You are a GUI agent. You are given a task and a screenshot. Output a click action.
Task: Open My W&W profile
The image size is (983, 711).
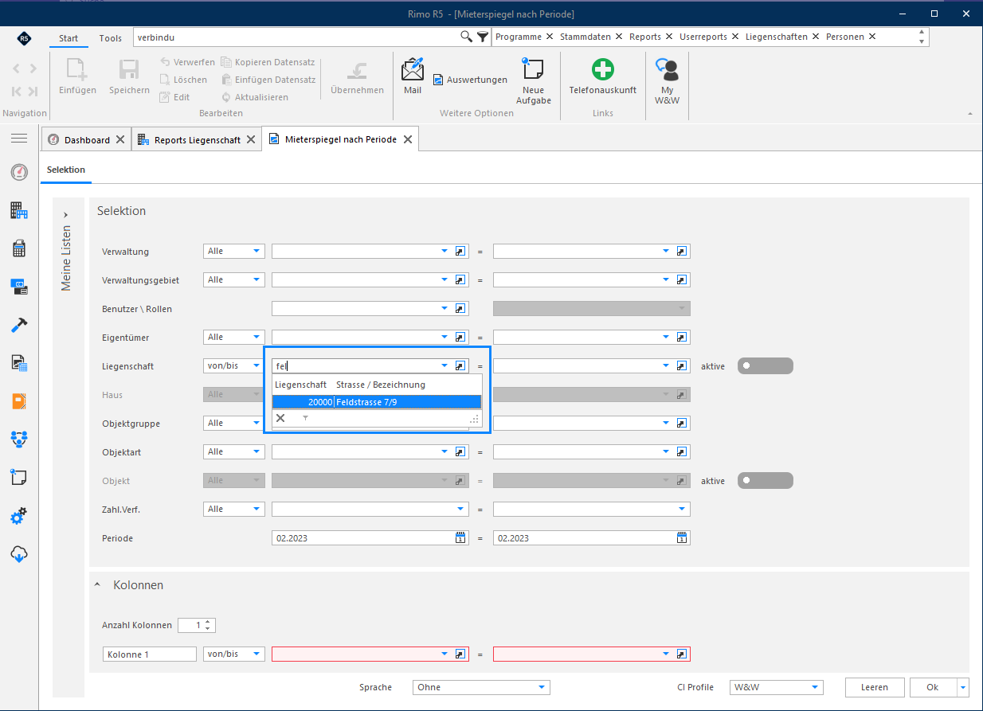[669, 80]
